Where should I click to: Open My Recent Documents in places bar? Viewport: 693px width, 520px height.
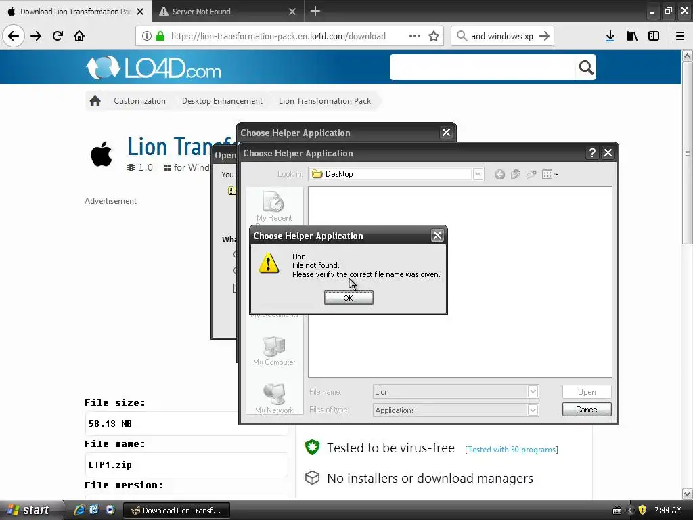point(274,207)
